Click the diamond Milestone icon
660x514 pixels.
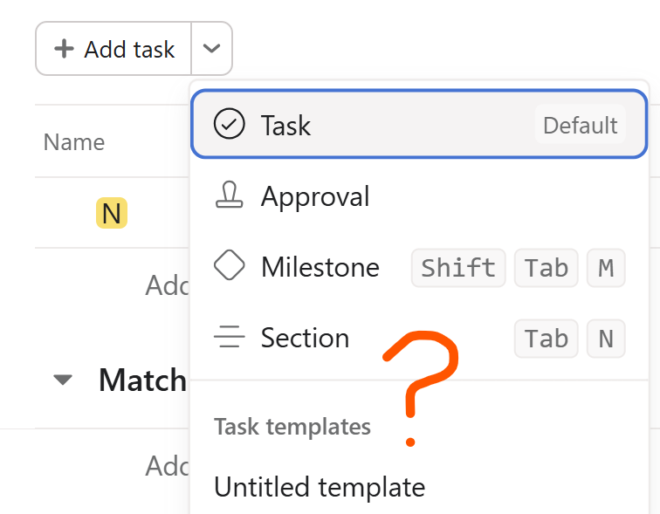coord(229,265)
